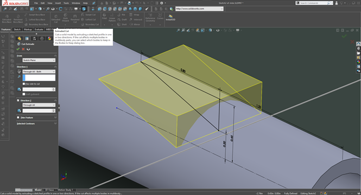Toggle the Draft outward checkbox
Viewport: 361px width, 195px height.
coord(24,94)
